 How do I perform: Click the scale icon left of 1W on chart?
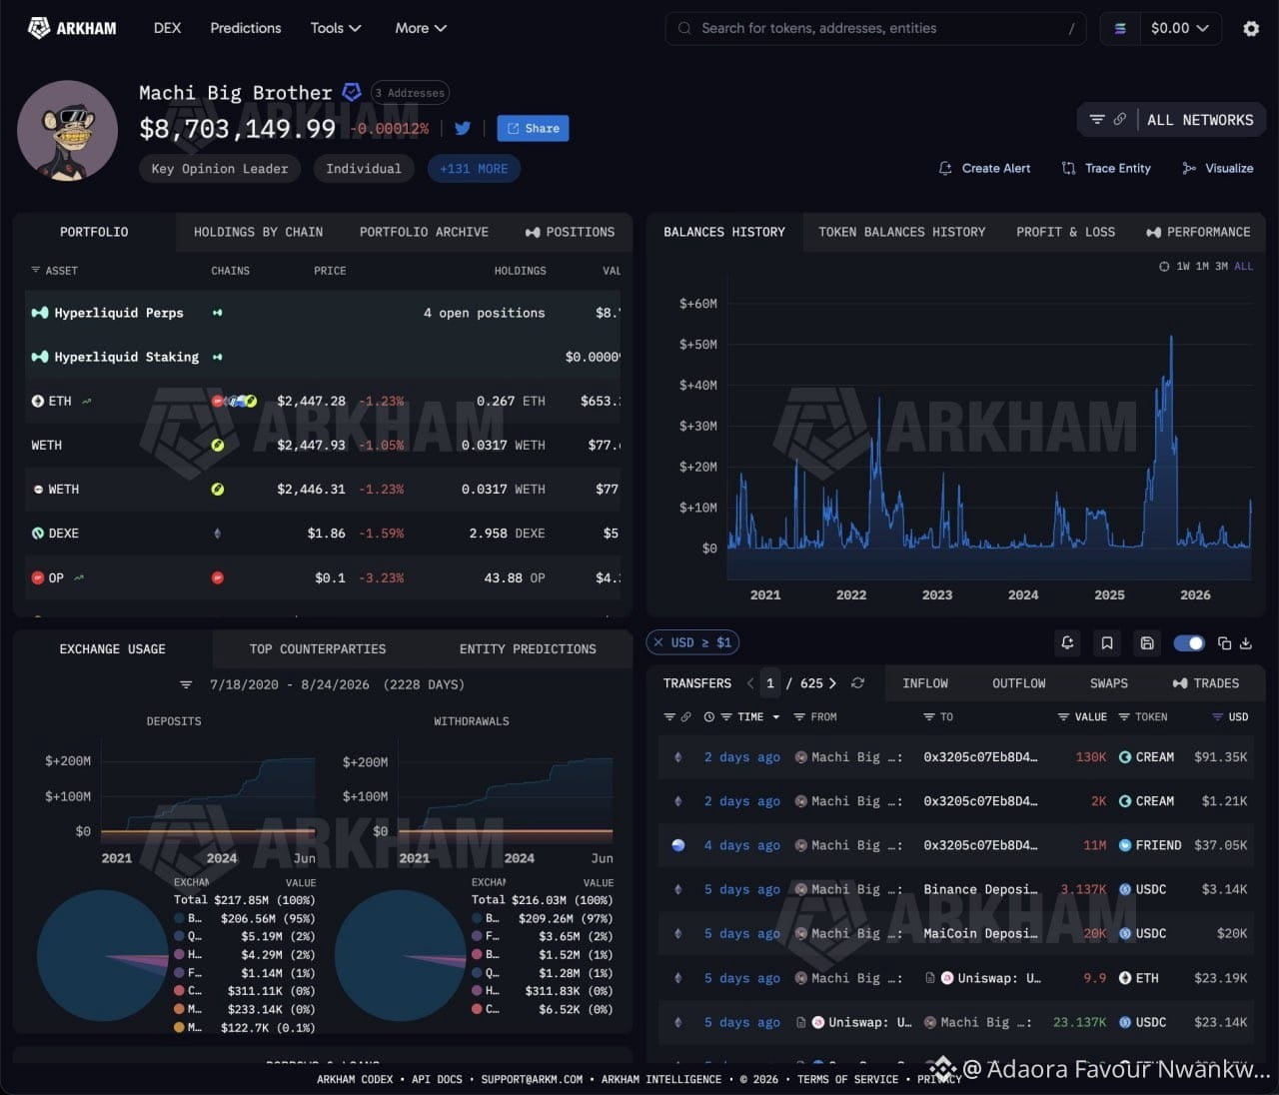pyautogui.click(x=1164, y=267)
